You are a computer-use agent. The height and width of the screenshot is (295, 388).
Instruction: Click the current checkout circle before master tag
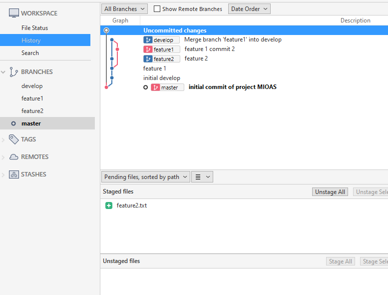tap(145, 87)
